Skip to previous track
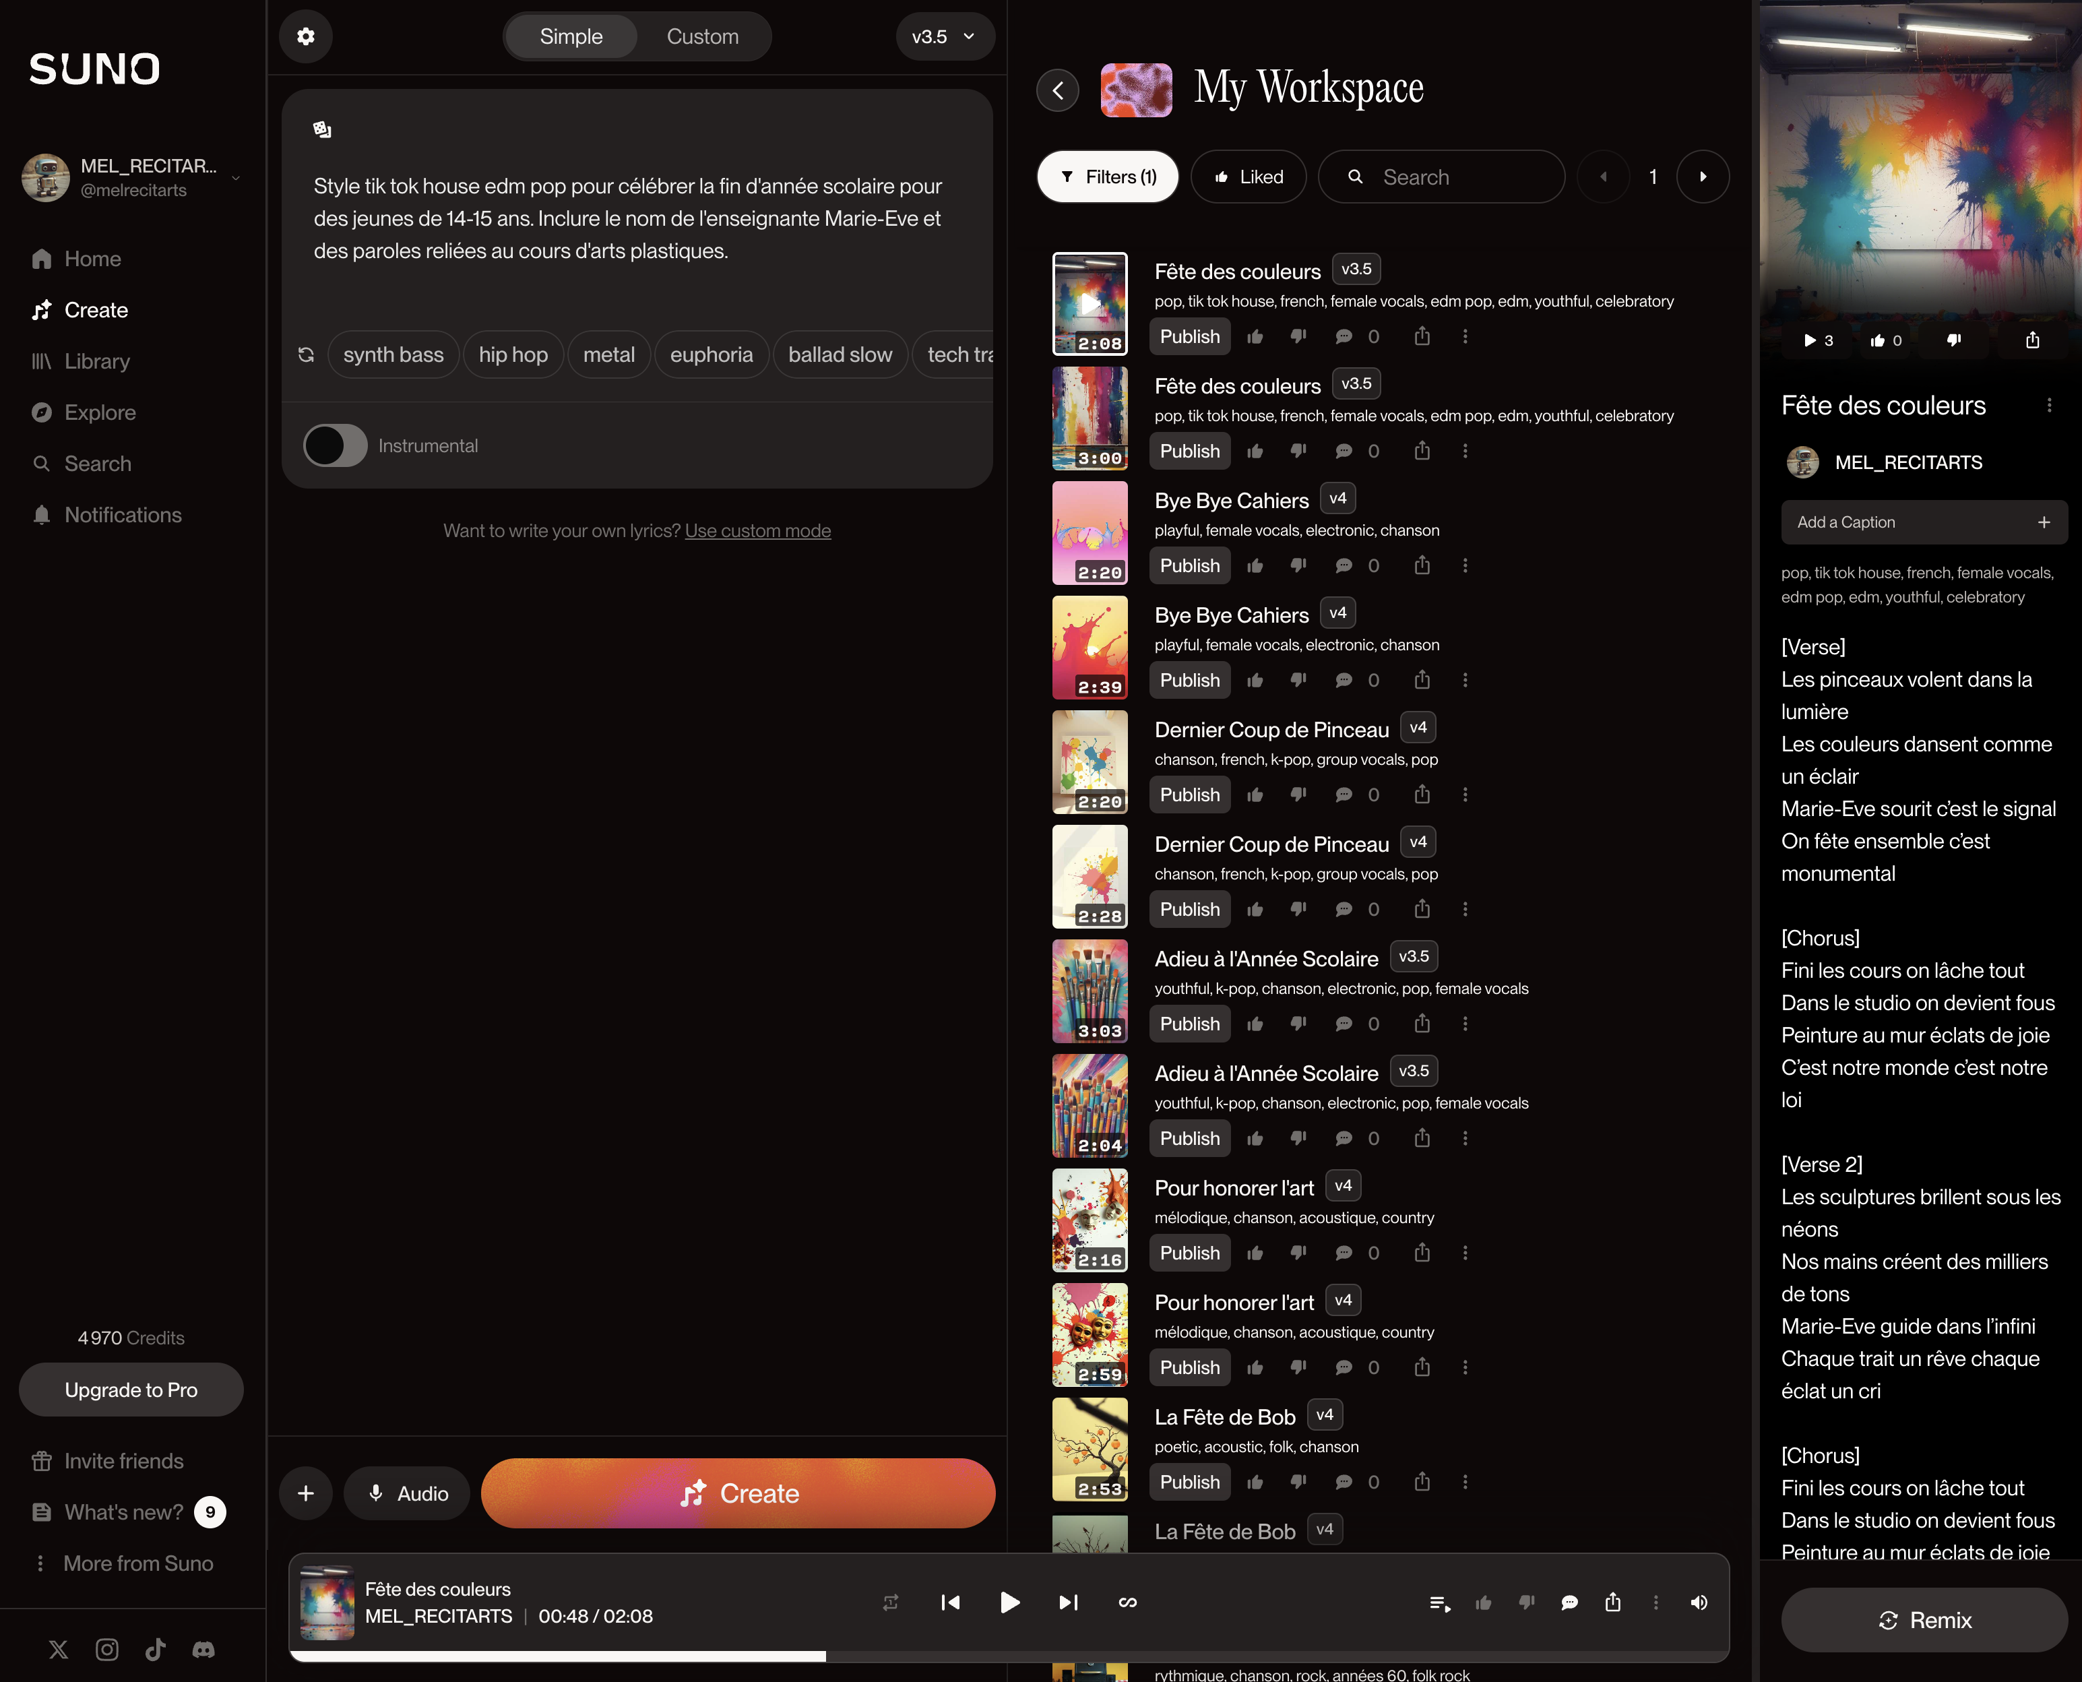This screenshot has width=2082, height=1682. coord(951,1602)
